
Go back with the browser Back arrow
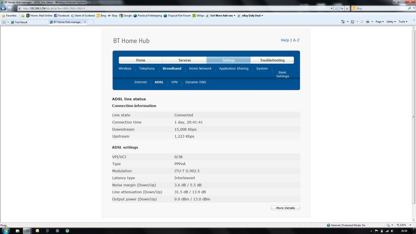(3, 8)
